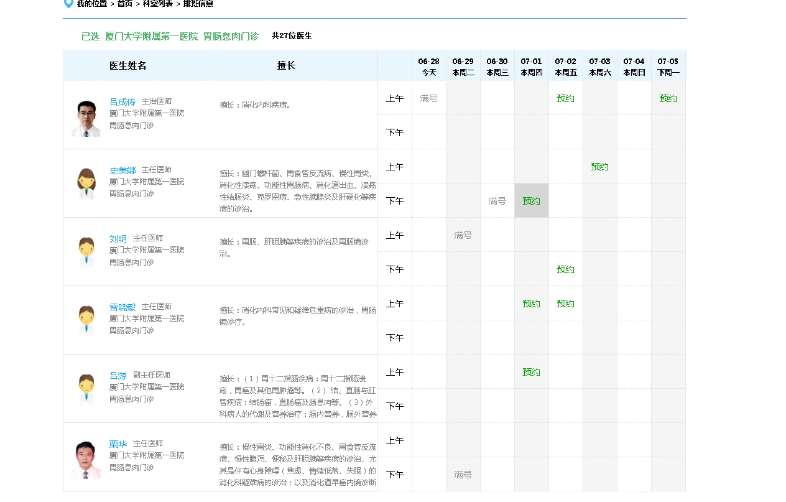
Task: Click 栗华's doctor photo
Action: click(86, 460)
